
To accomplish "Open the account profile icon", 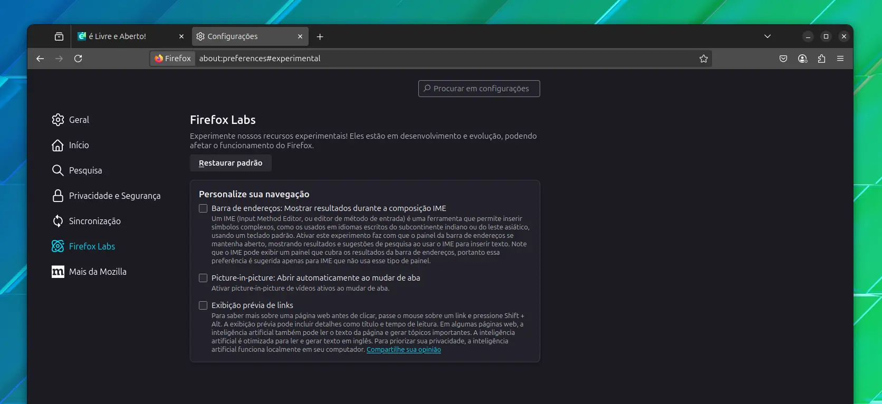I will pos(802,59).
